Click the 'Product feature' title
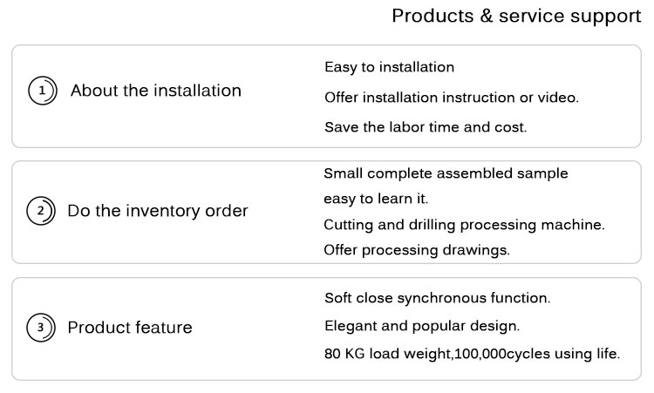This screenshot has width=654, height=393. 130,329
